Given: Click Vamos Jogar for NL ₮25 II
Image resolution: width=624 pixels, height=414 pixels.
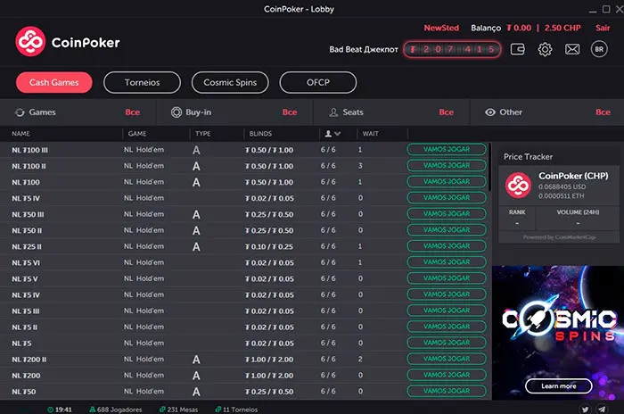Looking at the screenshot, I should [447, 246].
